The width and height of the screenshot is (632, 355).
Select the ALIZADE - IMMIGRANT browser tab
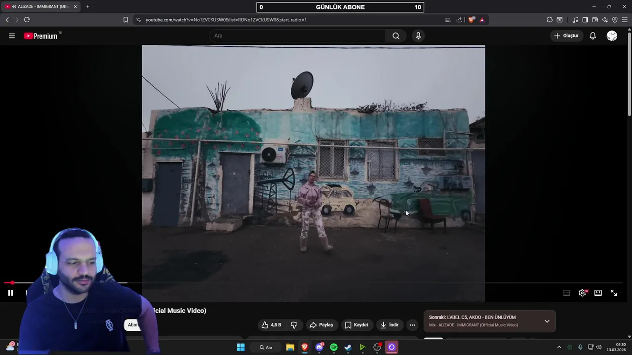coord(40,6)
